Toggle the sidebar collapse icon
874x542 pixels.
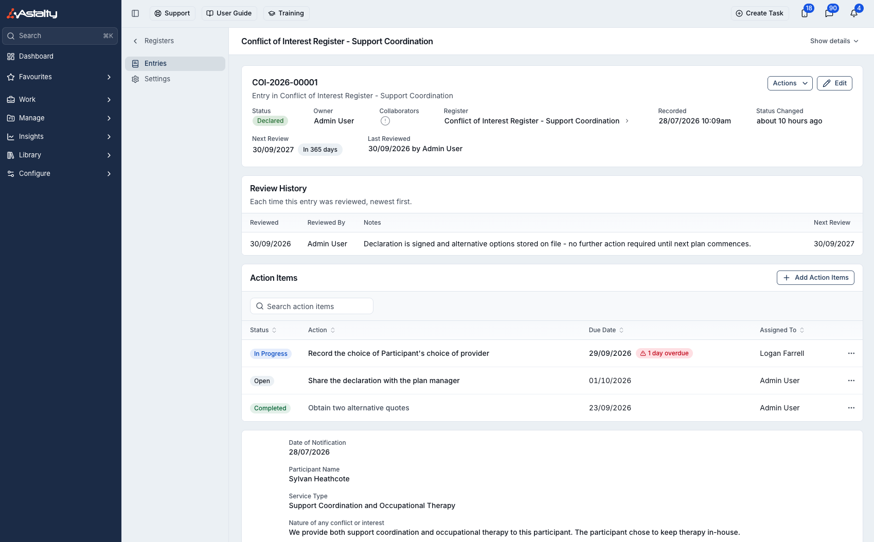135,13
